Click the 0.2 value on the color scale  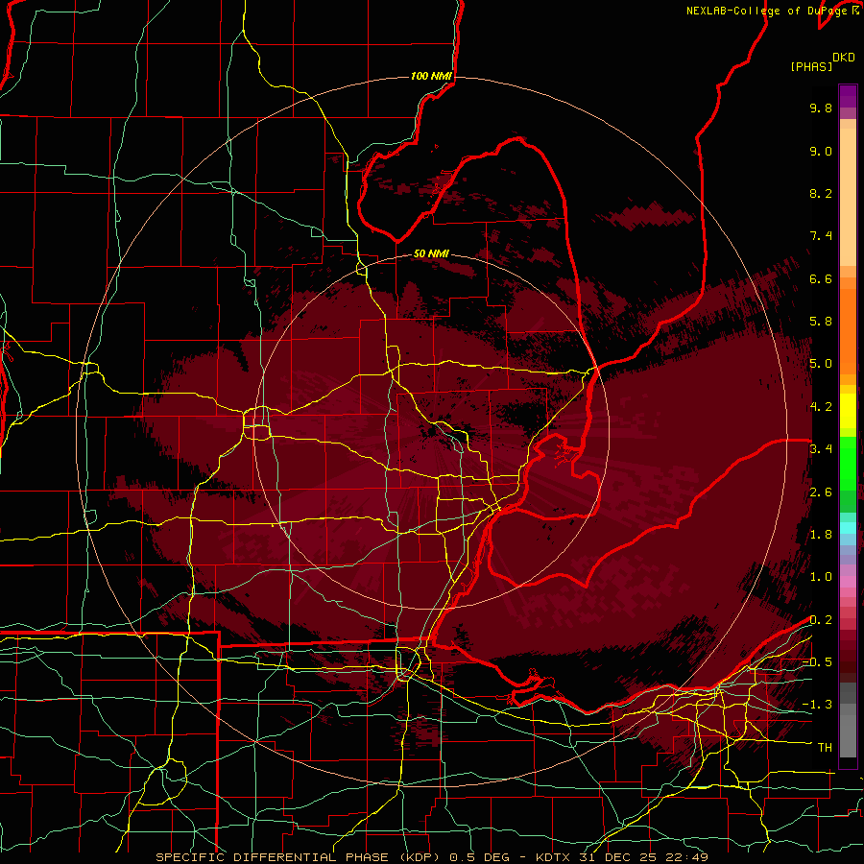coord(821,620)
